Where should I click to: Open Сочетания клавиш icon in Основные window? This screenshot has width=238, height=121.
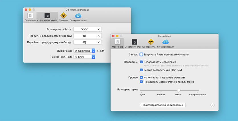[x=135, y=42]
